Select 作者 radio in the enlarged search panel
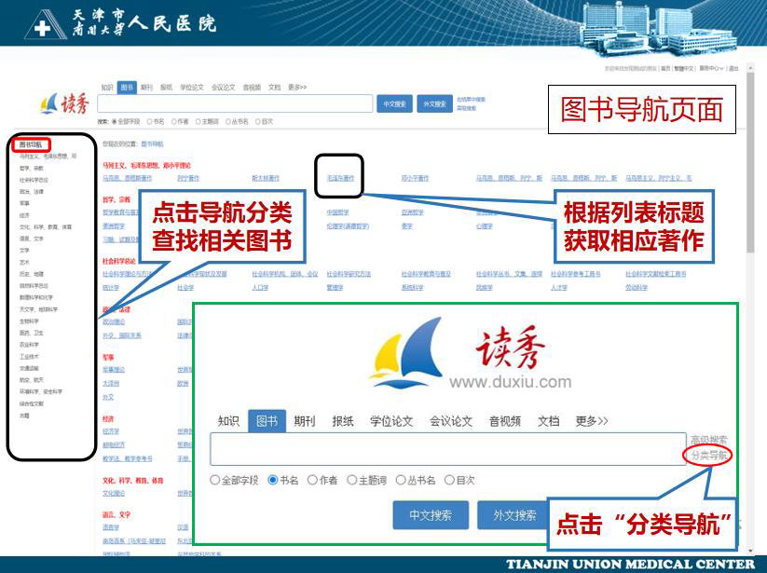Viewport: 767px width, 573px height. pos(312,480)
